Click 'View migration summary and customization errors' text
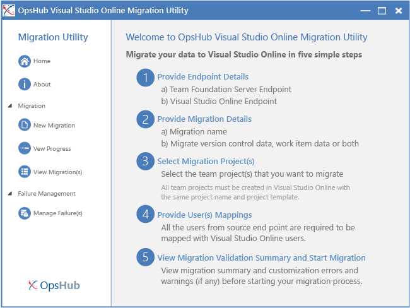Viewport: 410px width, 308px height. pyautogui.click(x=262, y=276)
